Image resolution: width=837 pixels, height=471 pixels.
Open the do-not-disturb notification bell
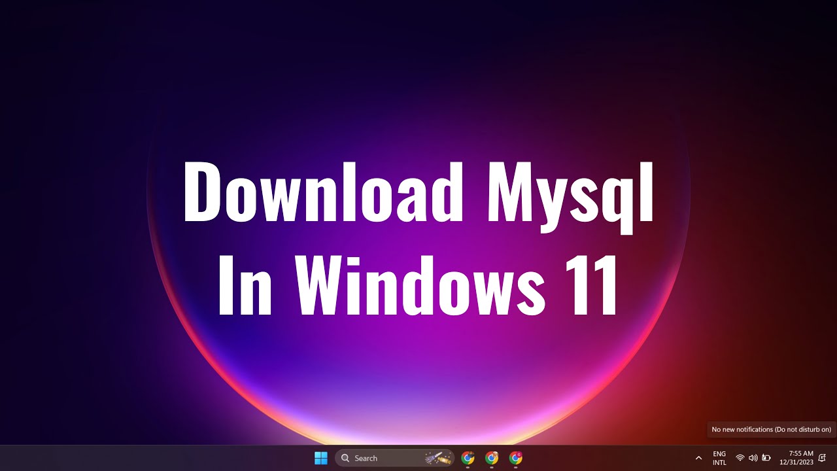(x=822, y=458)
